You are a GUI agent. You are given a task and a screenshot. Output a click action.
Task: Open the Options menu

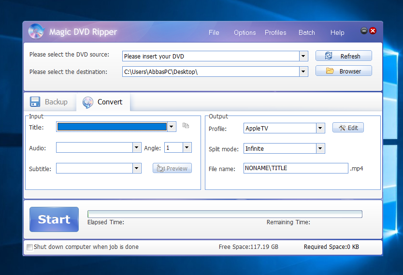[245, 33]
